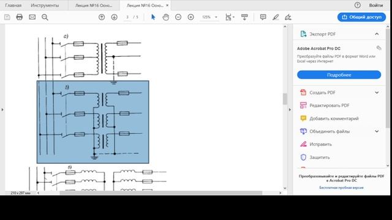The width and height of the screenshot is (392, 220).
Task: Zoom out with minus button
Action: [x=178, y=17]
